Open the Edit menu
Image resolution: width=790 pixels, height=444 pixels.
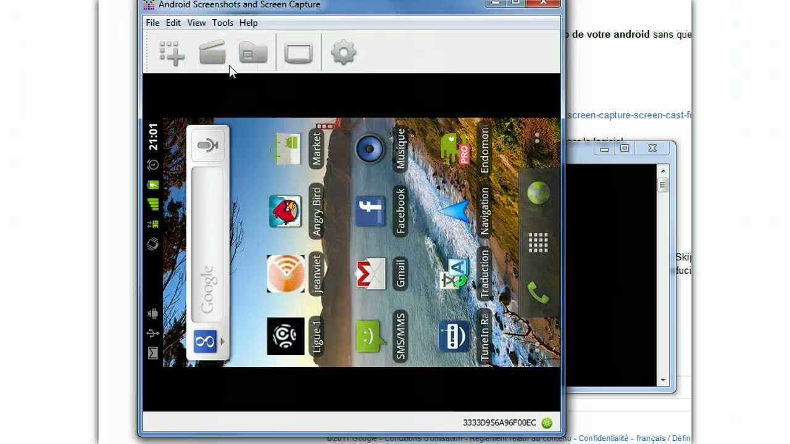point(173,23)
